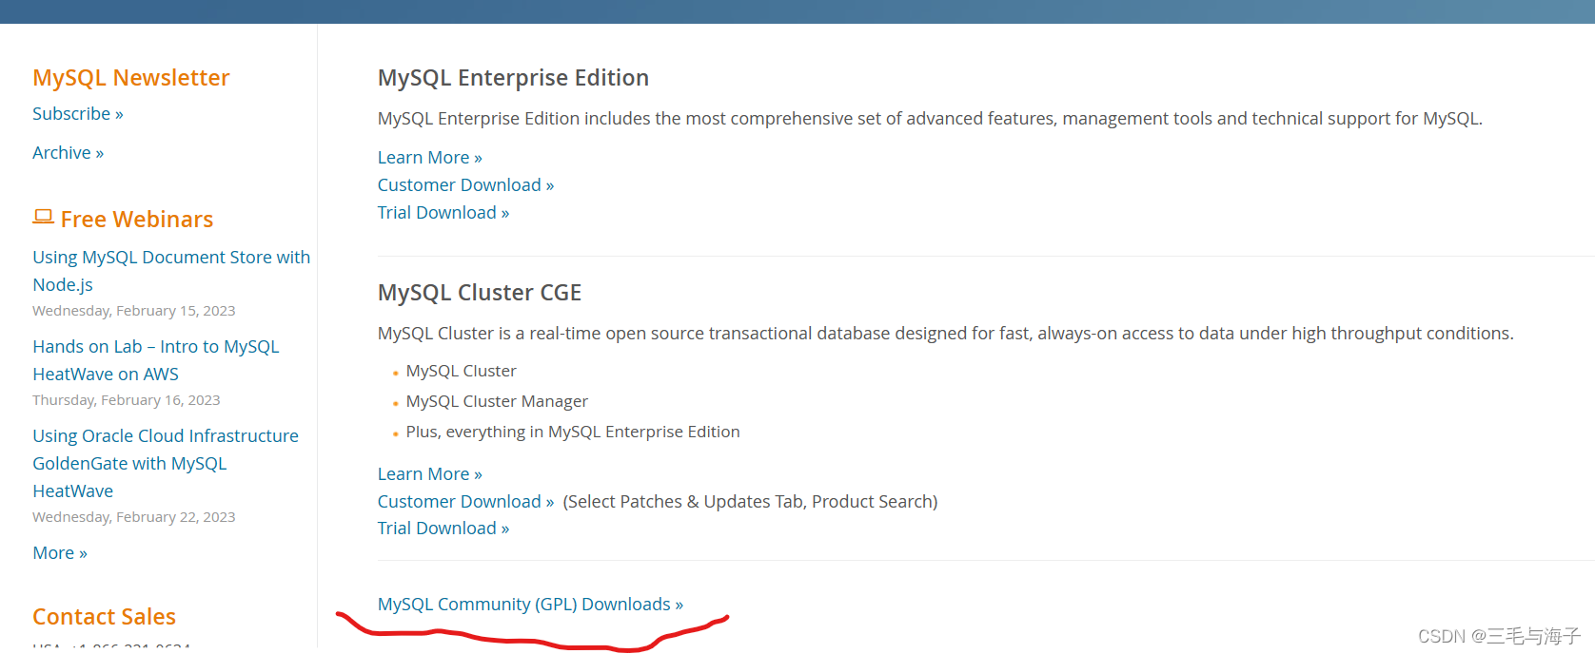Click the laptop icon beside Free Webinars
This screenshot has width=1595, height=654.
[x=43, y=218]
